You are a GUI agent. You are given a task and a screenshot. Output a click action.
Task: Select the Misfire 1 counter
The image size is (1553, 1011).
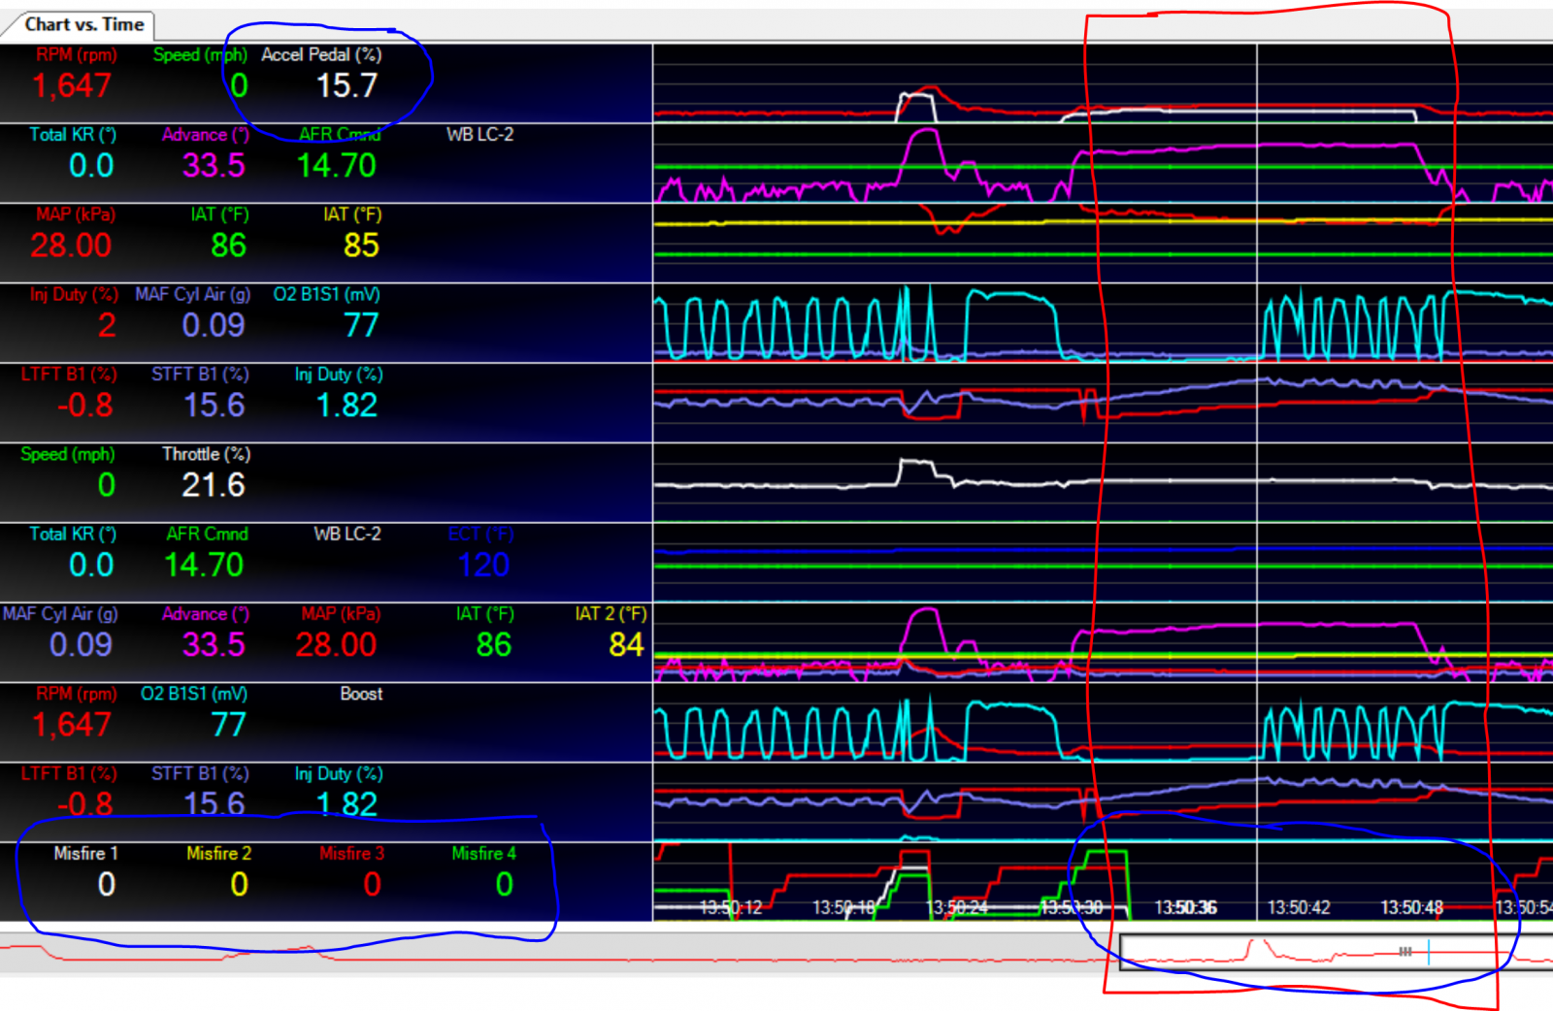pyautogui.click(x=86, y=870)
